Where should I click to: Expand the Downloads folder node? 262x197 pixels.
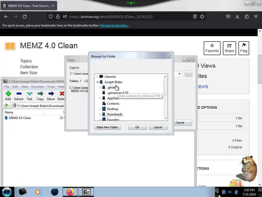tap(100, 114)
